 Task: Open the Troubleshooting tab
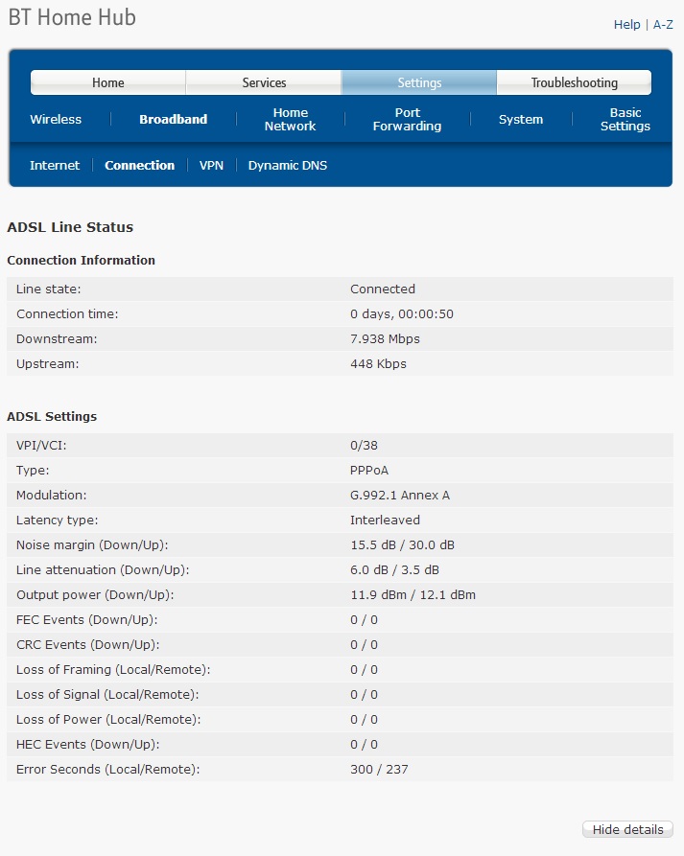[575, 82]
